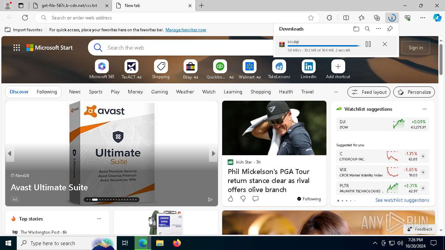Close the get-file sss.txt tab

pyautogui.click(x=107, y=6)
